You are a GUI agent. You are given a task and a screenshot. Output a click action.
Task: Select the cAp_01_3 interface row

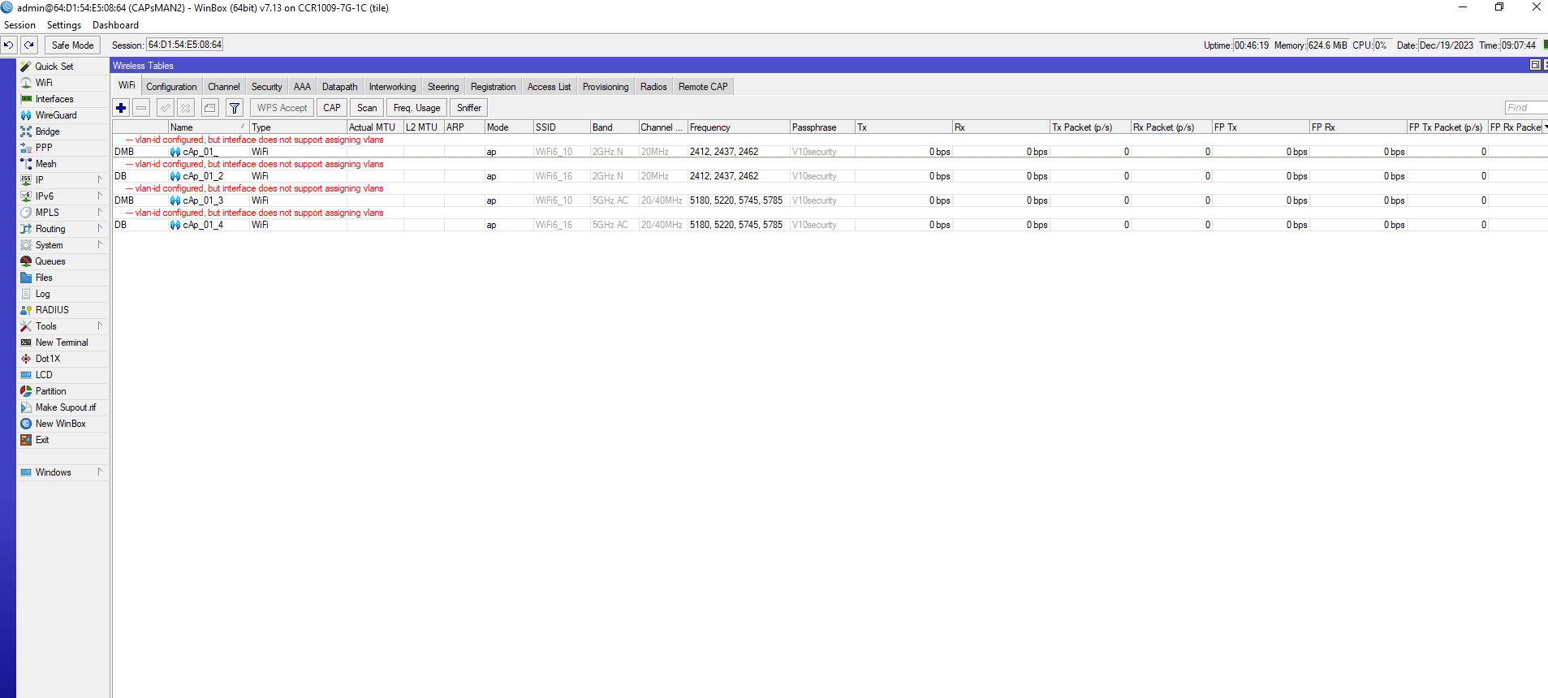[x=830, y=200]
